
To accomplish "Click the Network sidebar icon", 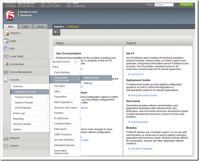I will [x=6, y=138].
